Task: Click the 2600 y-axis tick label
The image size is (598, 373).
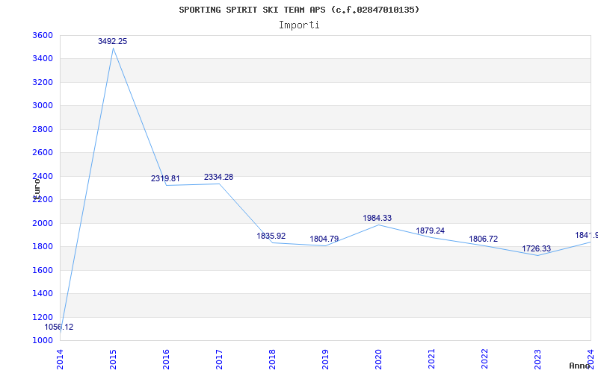Action: click(x=43, y=153)
